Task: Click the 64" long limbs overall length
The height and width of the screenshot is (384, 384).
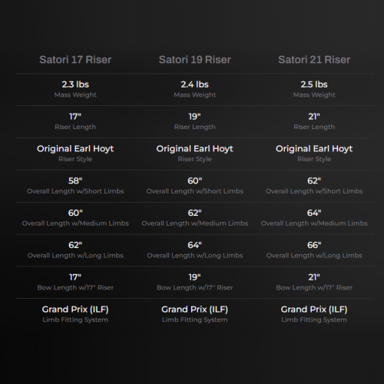Action: point(195,245)
